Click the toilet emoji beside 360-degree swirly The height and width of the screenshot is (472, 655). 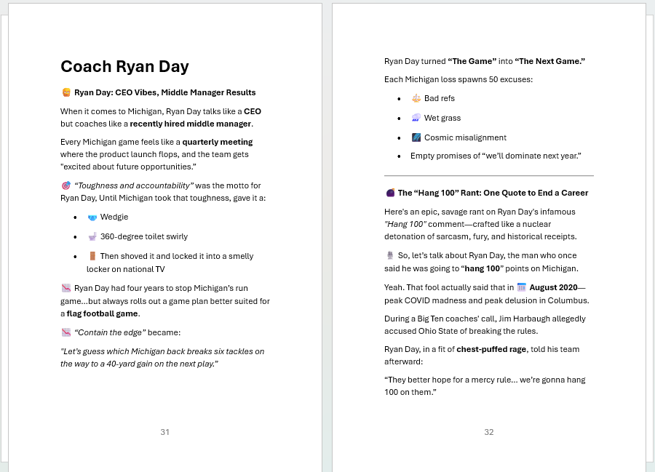coord(92,237)
